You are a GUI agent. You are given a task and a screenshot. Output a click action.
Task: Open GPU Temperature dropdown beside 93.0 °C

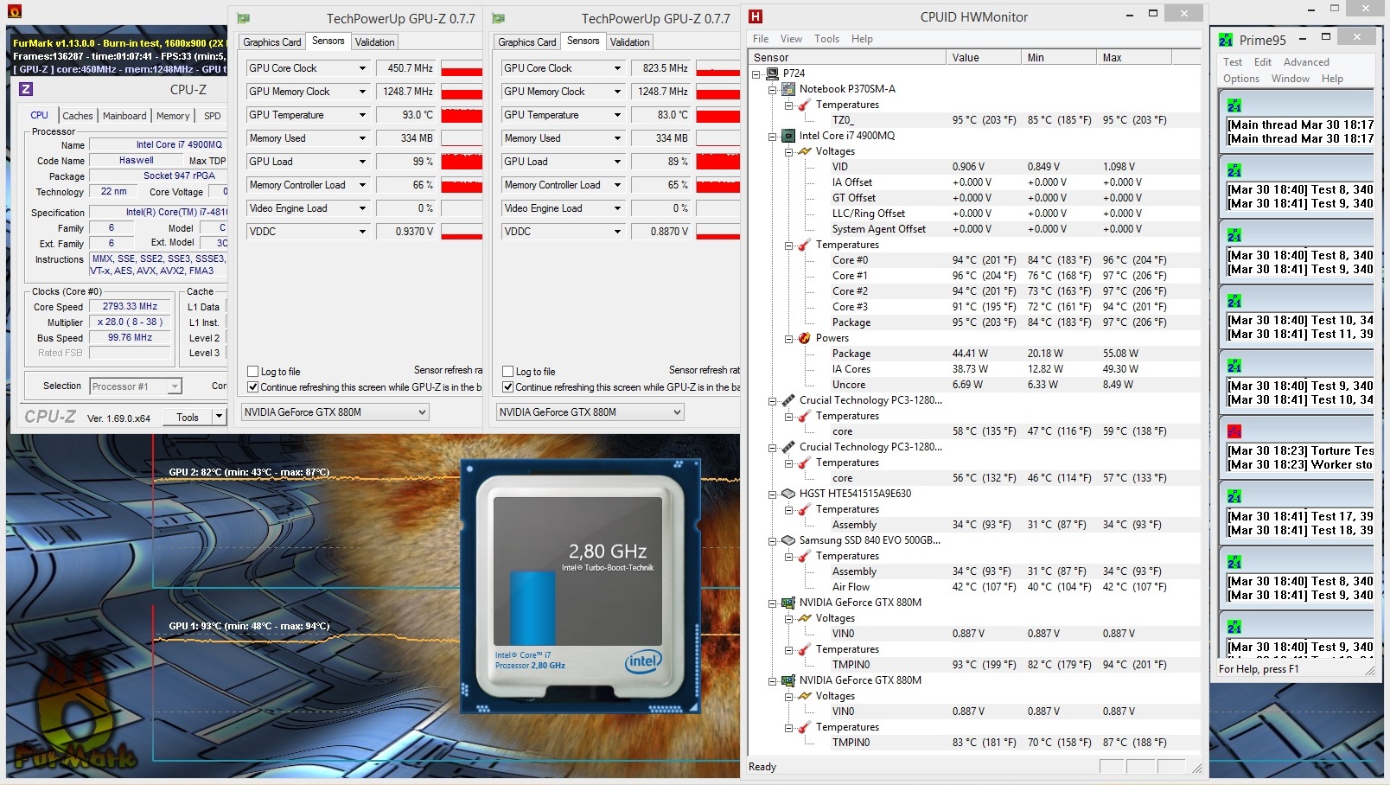tap(362, 115)
